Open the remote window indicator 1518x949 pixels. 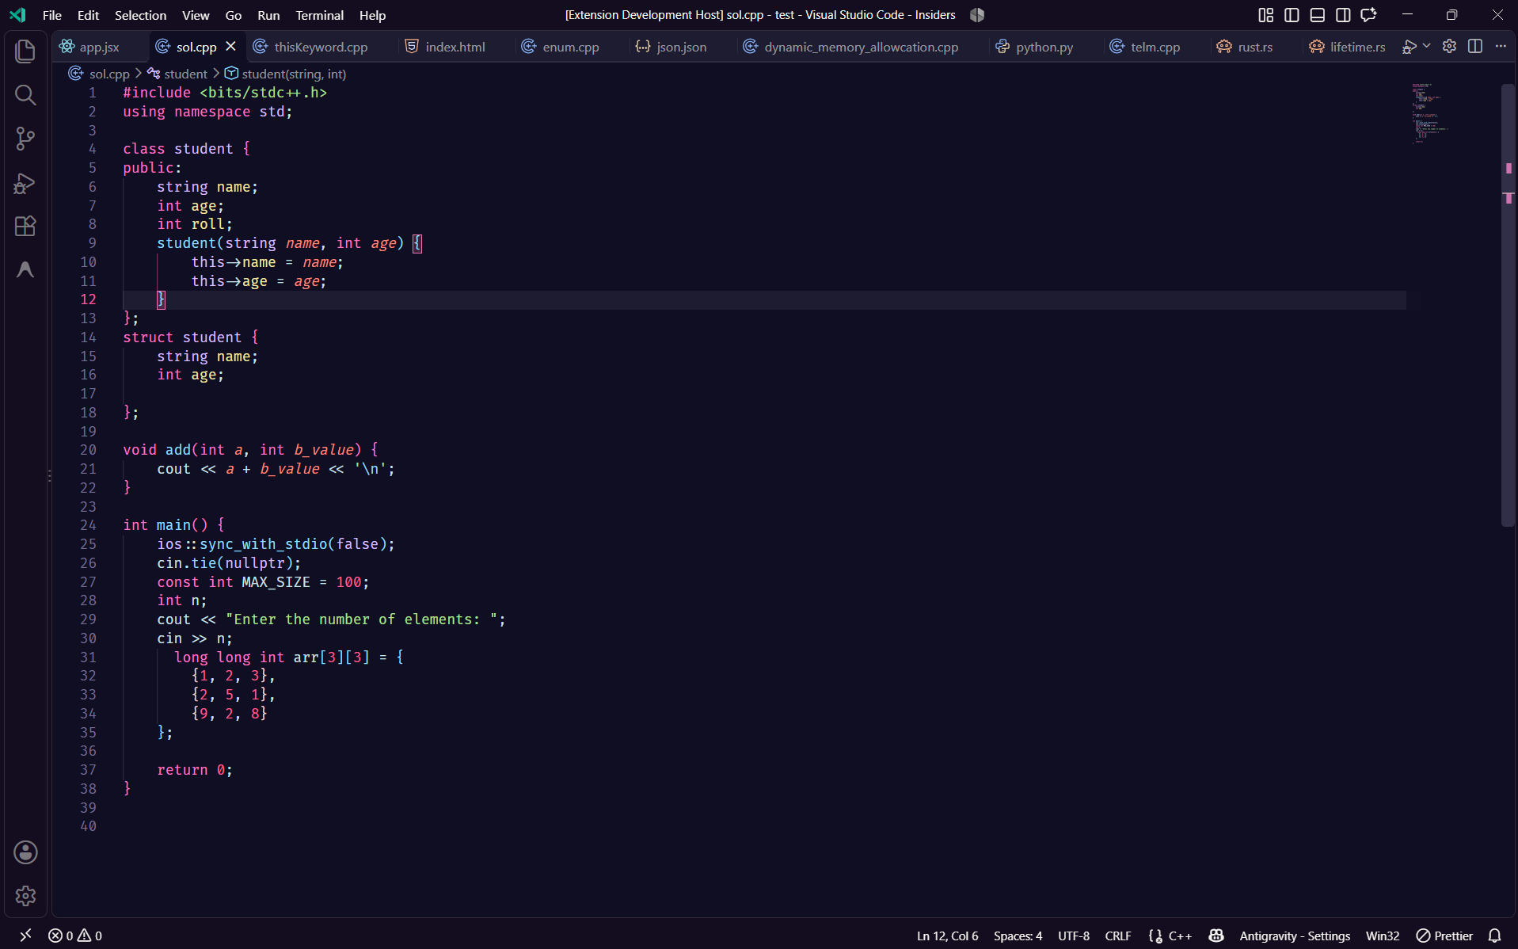coord(25,936)
